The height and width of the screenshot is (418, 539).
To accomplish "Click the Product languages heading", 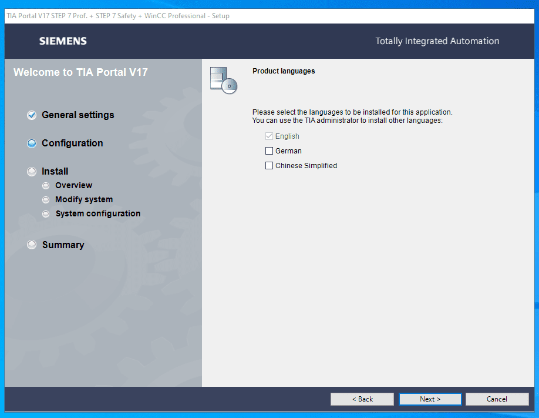I will pos(284,71).
